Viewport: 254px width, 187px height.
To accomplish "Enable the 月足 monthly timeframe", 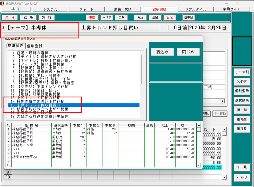I will 140,17.
